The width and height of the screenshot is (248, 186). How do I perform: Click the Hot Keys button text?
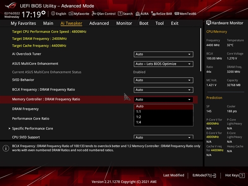pyautogui.click(x=232, y=175)
